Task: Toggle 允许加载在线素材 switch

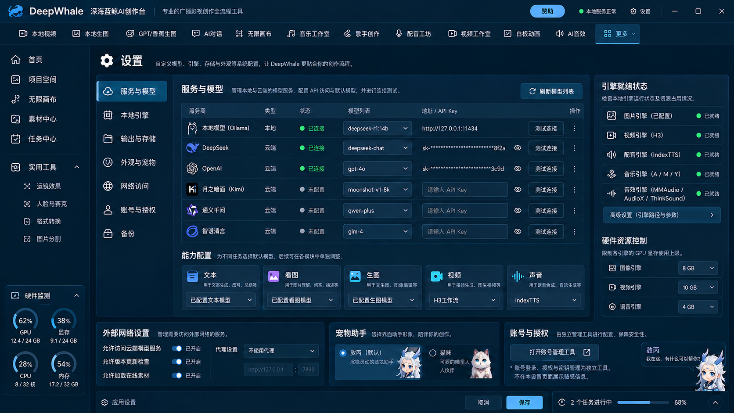Action: [177, 375]
